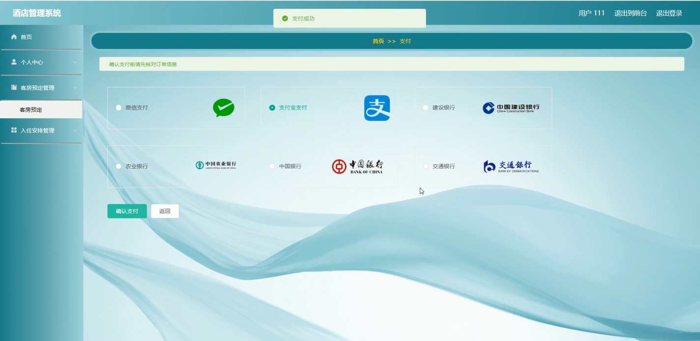This screenshot has width=700, height=341.
Task: Click the green check icon in 支付成功 toast
Action: click(285, 19)
